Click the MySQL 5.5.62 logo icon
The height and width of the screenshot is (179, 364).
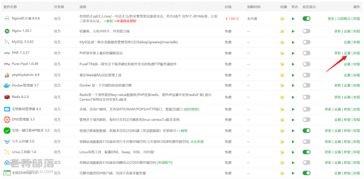click(7, 42)
